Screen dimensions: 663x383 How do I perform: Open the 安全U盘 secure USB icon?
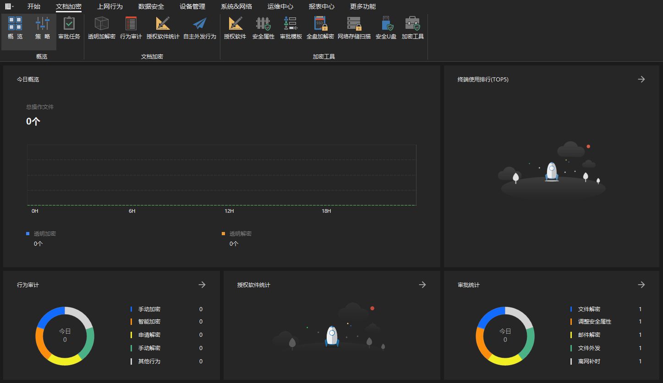[x=386, y=28]
